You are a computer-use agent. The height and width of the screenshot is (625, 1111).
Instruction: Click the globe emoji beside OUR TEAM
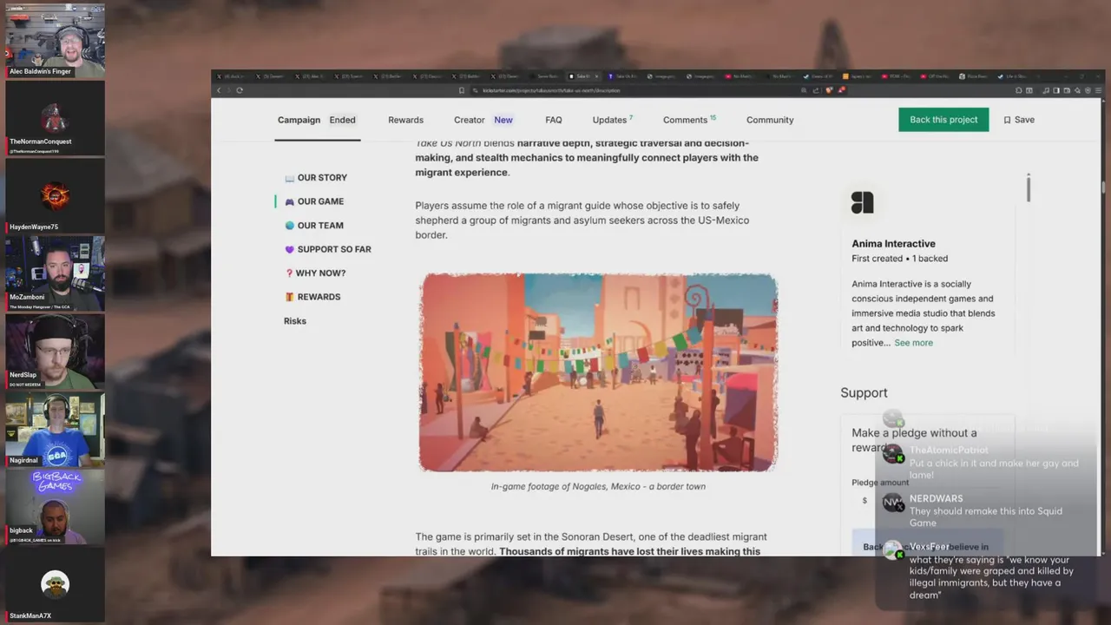tap(289, 226)
